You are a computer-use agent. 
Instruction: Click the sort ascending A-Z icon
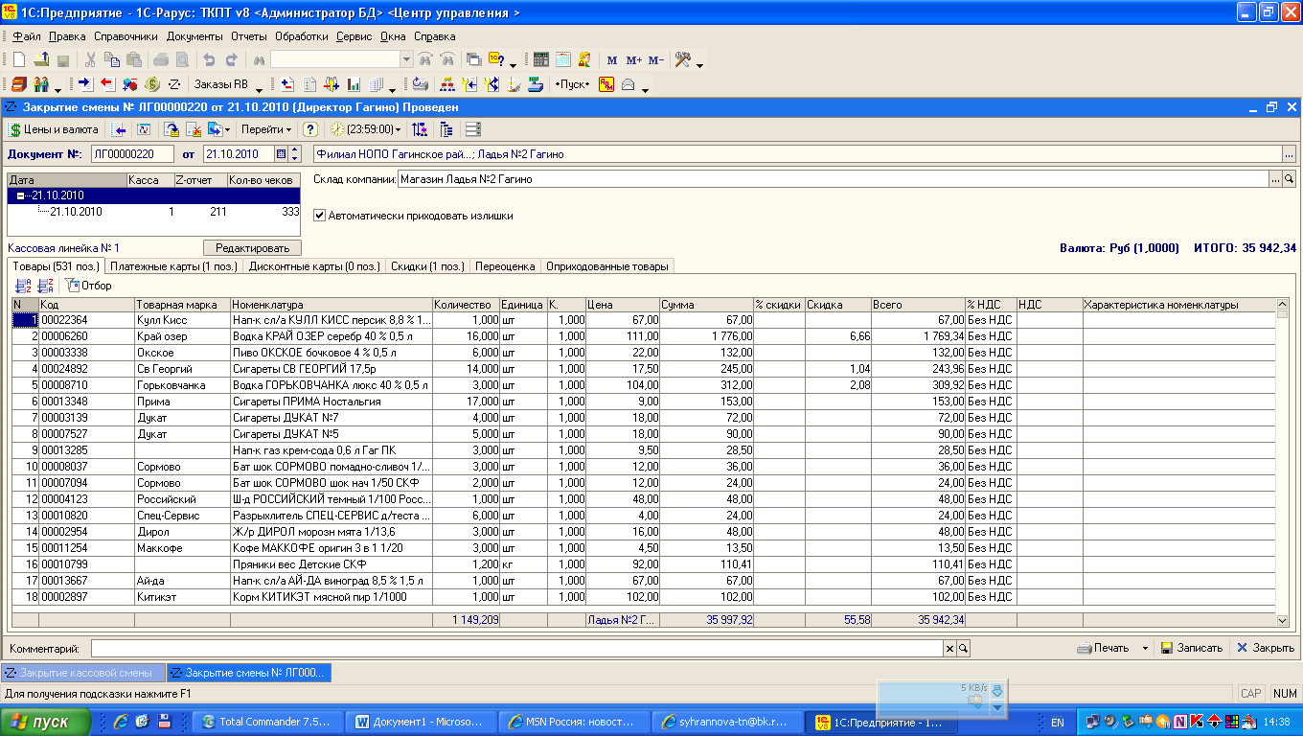(24, 285)
